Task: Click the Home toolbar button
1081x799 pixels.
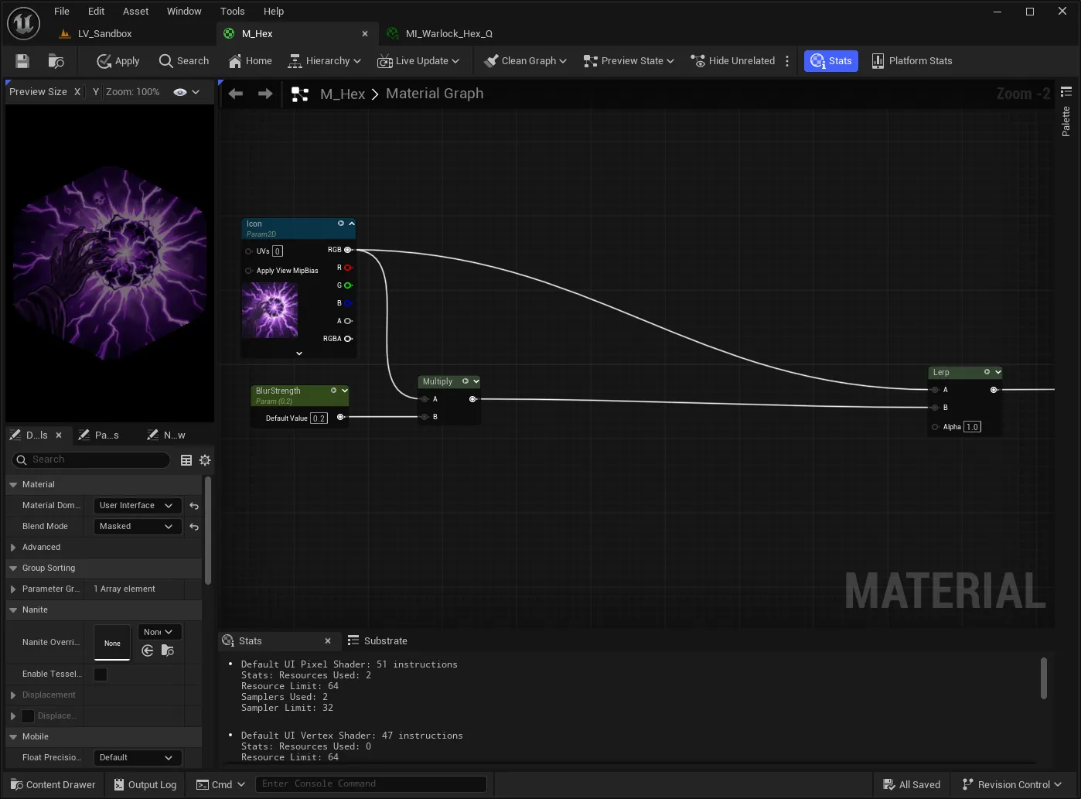Action: [250, 61]
